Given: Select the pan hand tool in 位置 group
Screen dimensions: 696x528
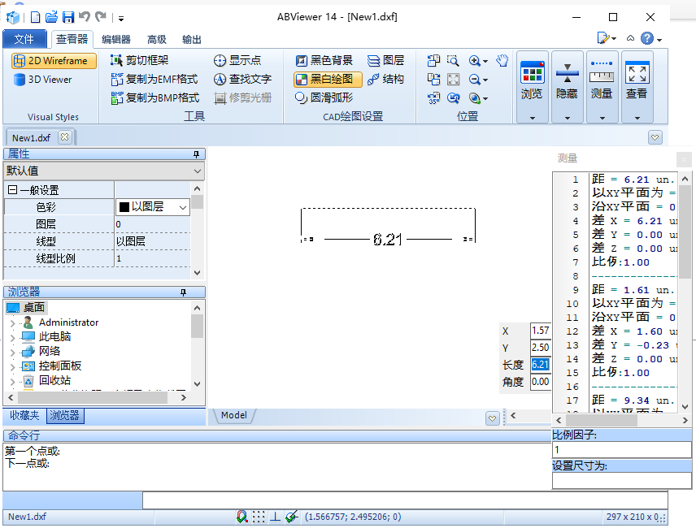Looking at the screenshot, I should [502, 60].
